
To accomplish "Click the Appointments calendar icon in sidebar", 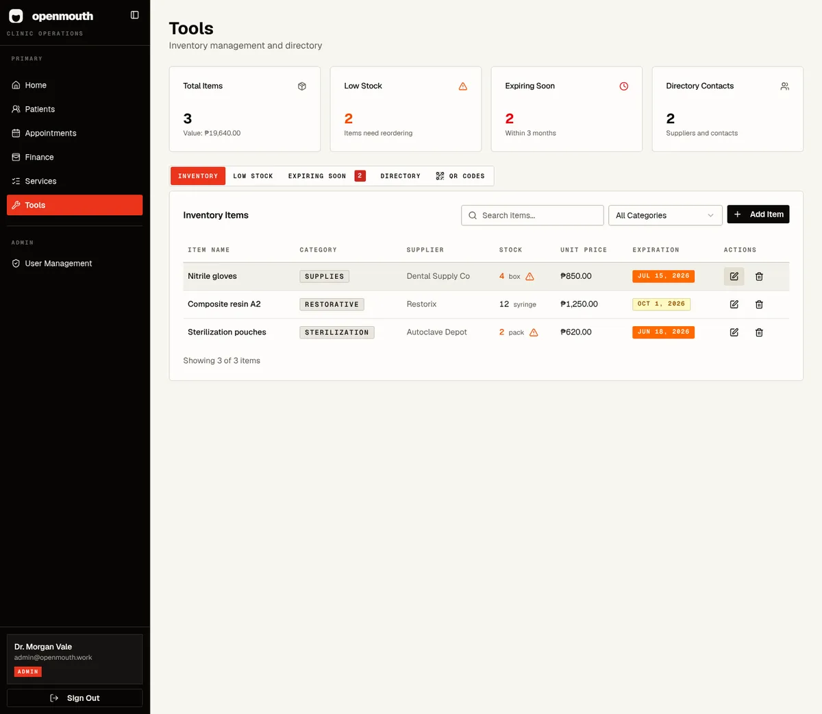I will tap(16, 133).
